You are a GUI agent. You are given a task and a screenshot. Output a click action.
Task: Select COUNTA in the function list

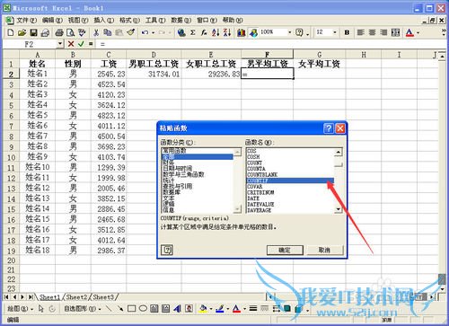click(x=256, y=169)
